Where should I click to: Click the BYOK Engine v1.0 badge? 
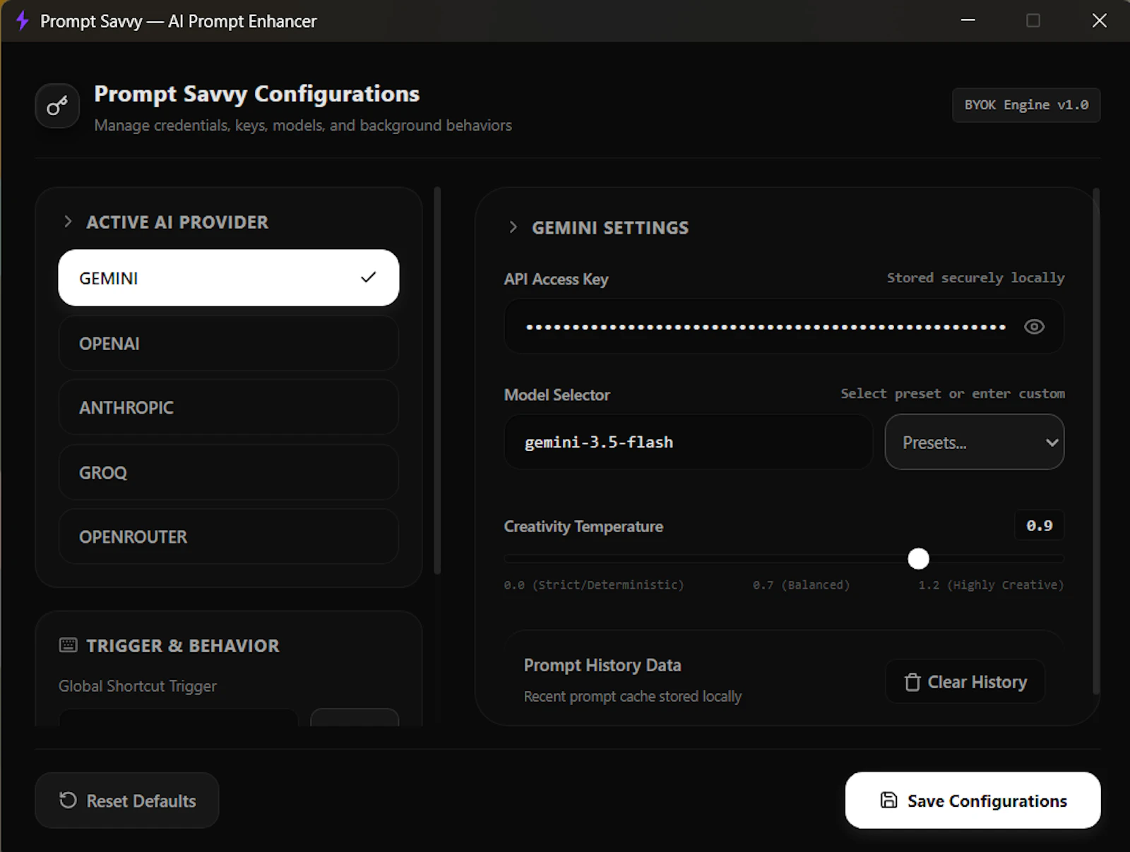point(1026,105)
